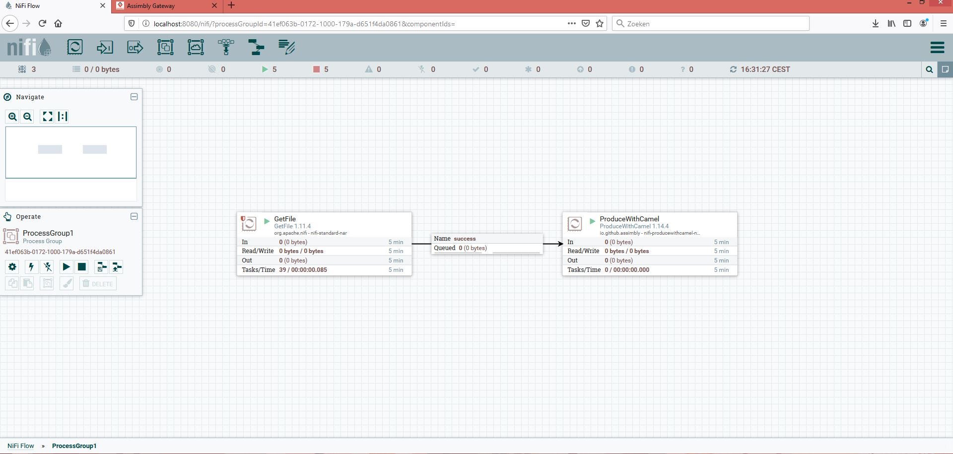Click the Change Color brush icon
The height and width of the screenshot is (454, 953).
point(67,284)
